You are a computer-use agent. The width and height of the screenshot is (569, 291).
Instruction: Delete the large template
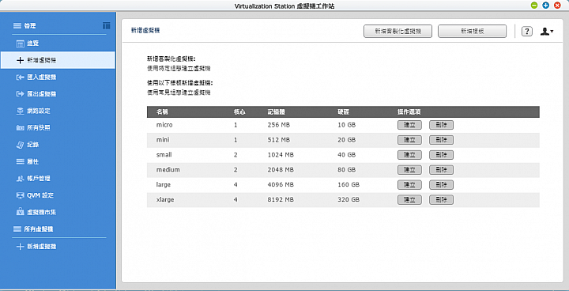tap(441, 185)
